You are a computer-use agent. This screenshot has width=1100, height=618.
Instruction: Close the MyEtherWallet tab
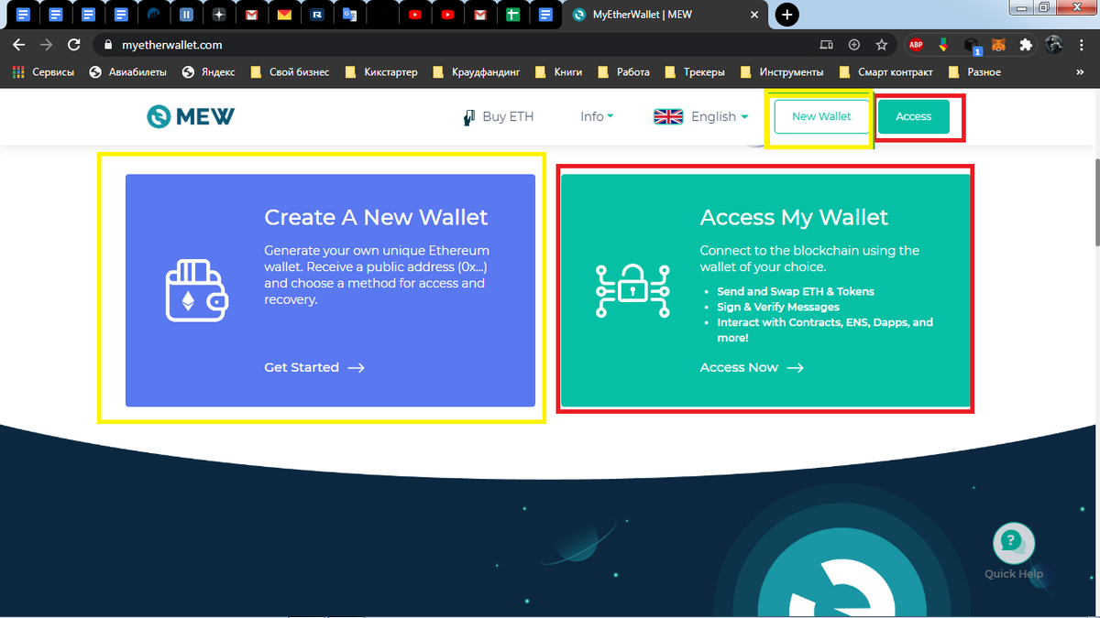coord(753,15)
